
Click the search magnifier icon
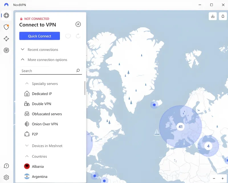pos(78,71)
